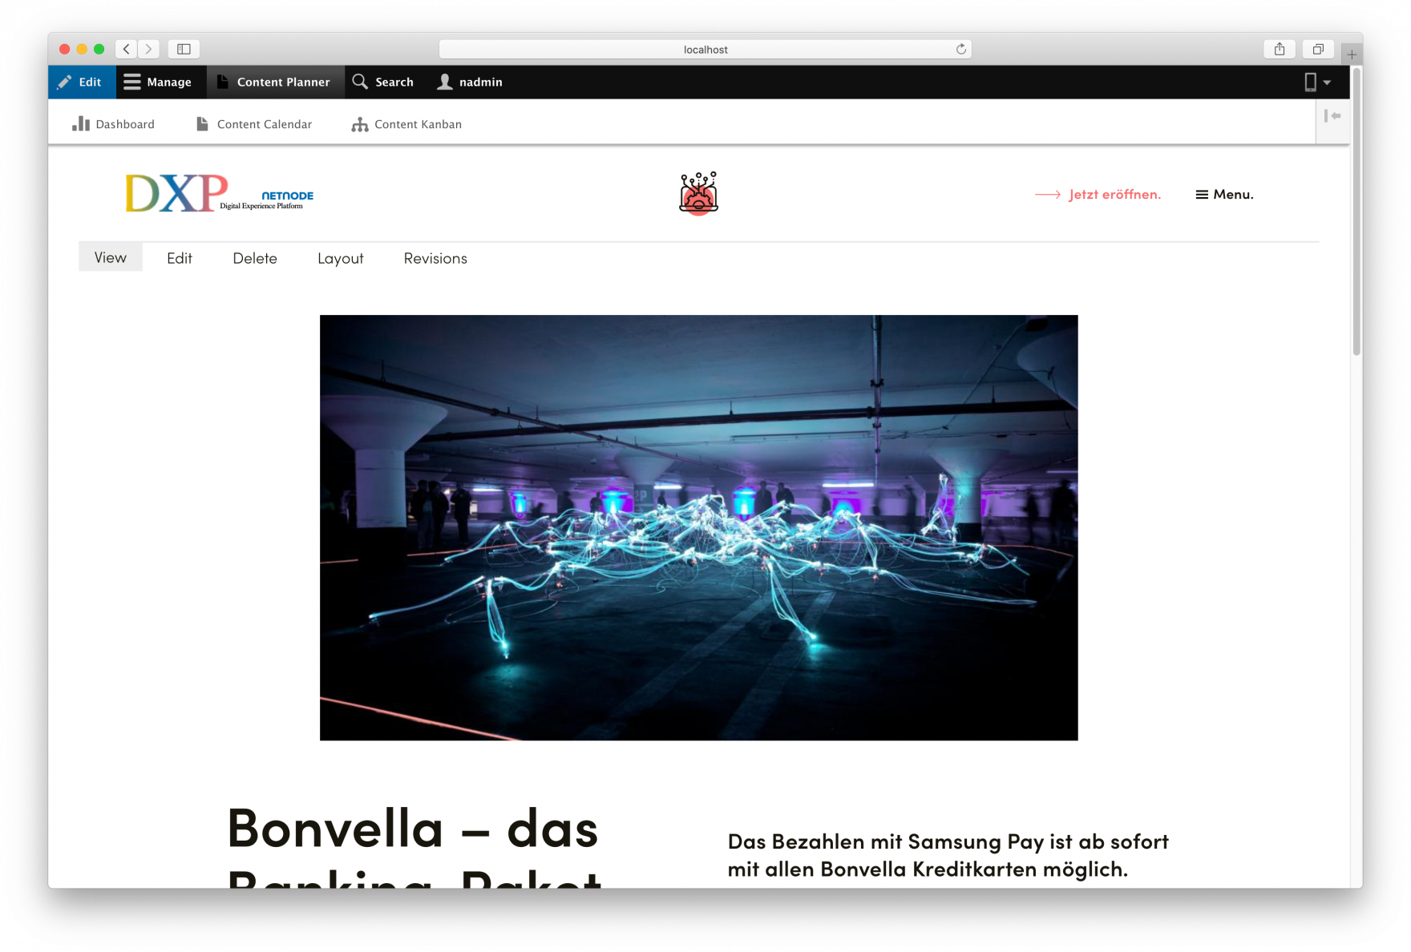Screen dimensions: 1411x952
Task: Open a new tab with plus
Action: 1352,54
